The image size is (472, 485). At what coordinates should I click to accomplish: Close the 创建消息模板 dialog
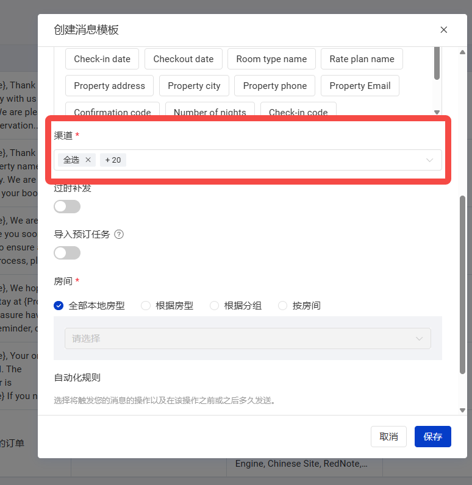point(443,30)
